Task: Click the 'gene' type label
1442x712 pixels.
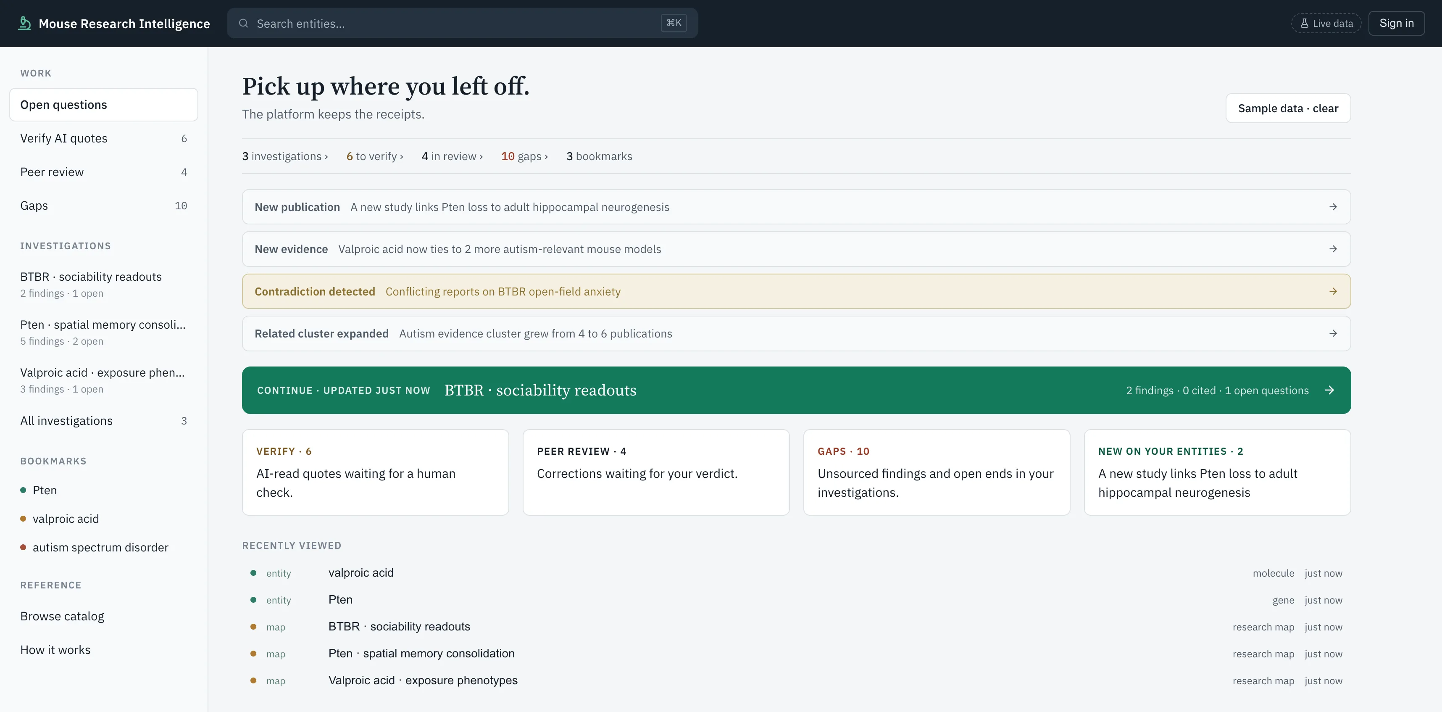Action: click(x=1283, y=600)
